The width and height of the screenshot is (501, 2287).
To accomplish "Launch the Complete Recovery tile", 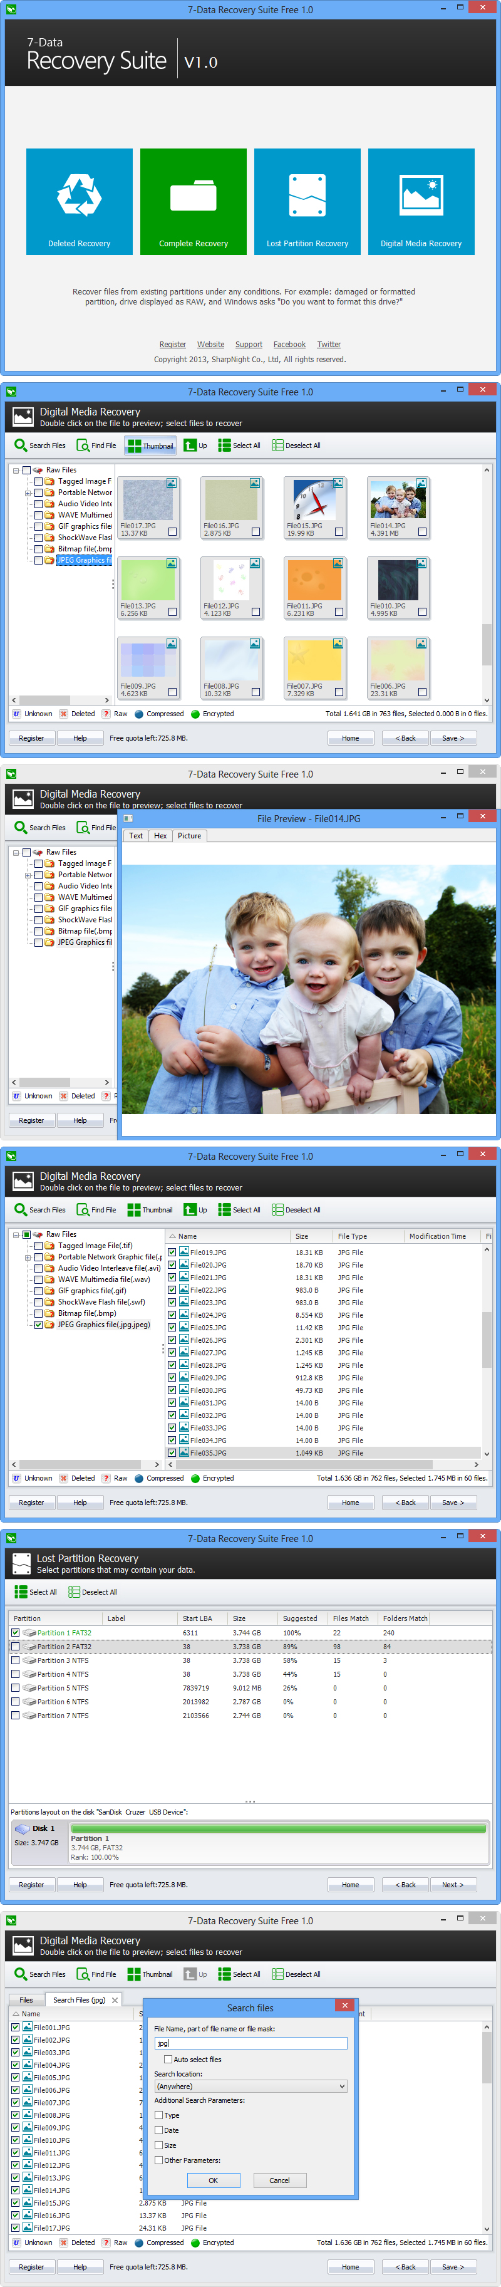I will [x=194, y=202].
